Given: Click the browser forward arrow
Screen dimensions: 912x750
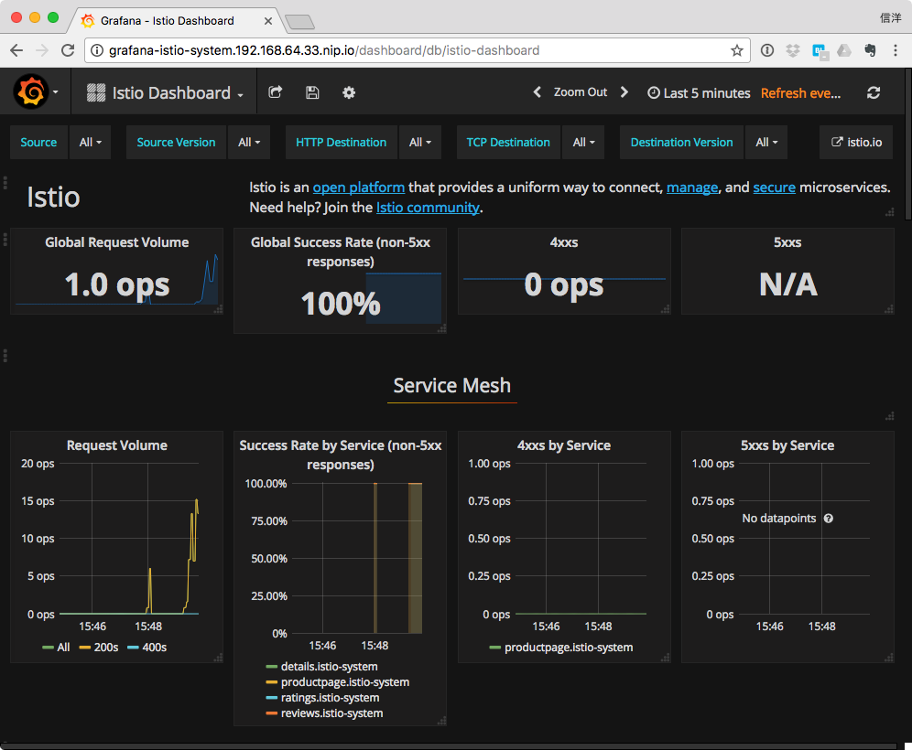Looking at the screenshot, I should [x=42, y=50].
